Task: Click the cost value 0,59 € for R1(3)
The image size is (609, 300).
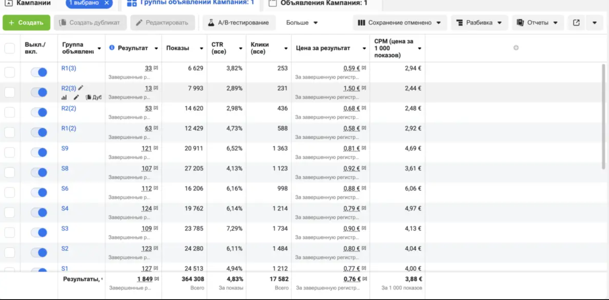Action: 351,68
